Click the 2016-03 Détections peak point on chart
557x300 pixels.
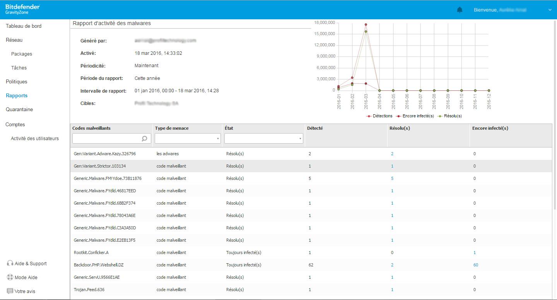(x=366, y=24)
